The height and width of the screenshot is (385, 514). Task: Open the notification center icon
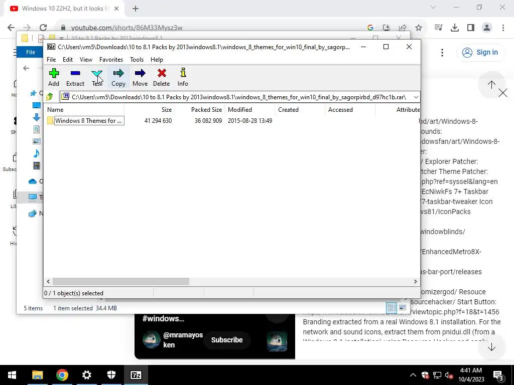pyautogui.click(x=498, y=375)
